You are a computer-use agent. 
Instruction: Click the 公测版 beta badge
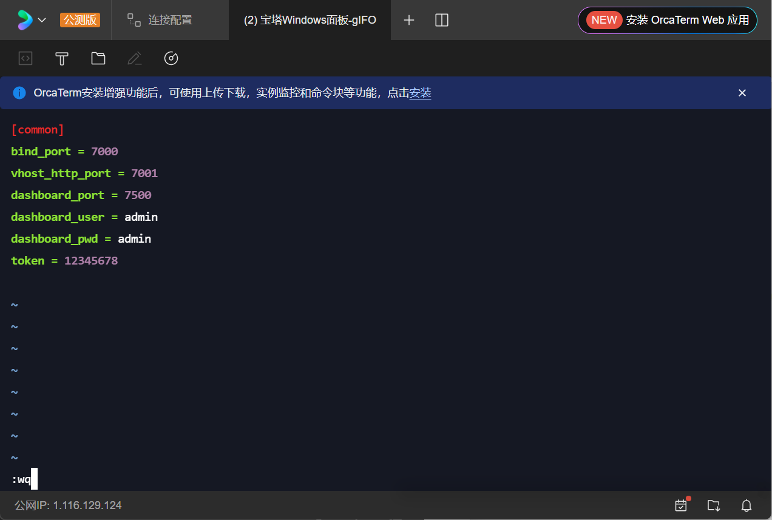point(80,20)
